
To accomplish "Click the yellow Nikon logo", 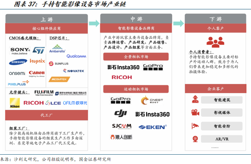I will (x=15, y=103).
